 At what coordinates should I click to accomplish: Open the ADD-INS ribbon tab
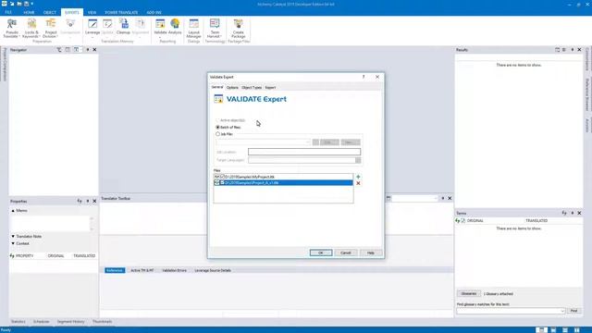point(154,12)
